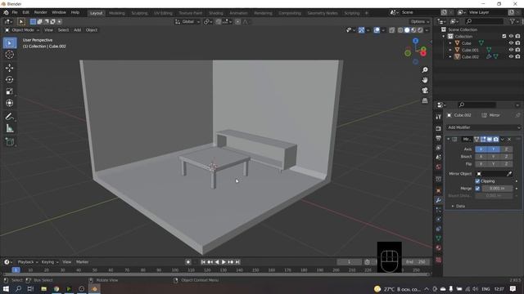Hide Cube.001 in viewport via eye icon
The image size is (524, 294).
coord(511,50)
